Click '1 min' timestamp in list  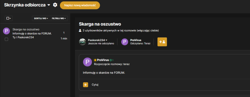(64, 39)
